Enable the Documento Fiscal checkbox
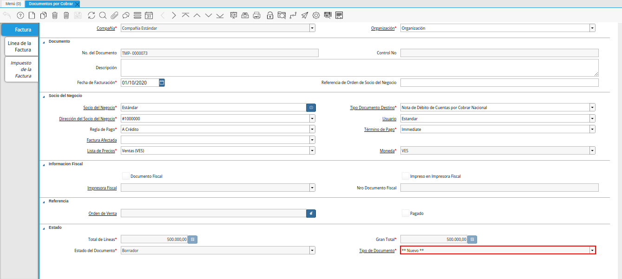Viewport: 622px width, 279px height. [x=125, y=176]
